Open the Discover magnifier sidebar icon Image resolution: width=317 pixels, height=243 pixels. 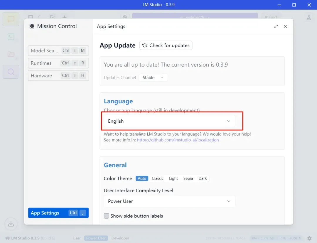point(11,72)
